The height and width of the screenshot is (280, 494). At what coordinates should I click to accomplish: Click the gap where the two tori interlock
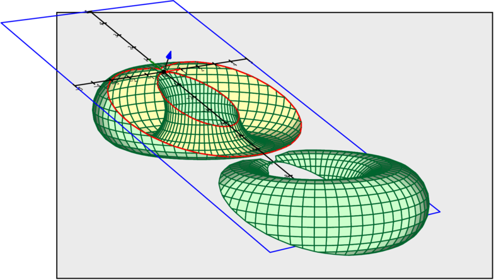pos(268,158)
